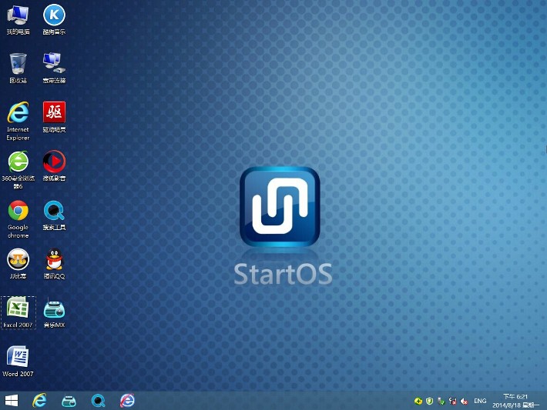This screenshot has width=547, height=410.
Task: Click the radio music app taskbar icon
Action: pos(69,401)
